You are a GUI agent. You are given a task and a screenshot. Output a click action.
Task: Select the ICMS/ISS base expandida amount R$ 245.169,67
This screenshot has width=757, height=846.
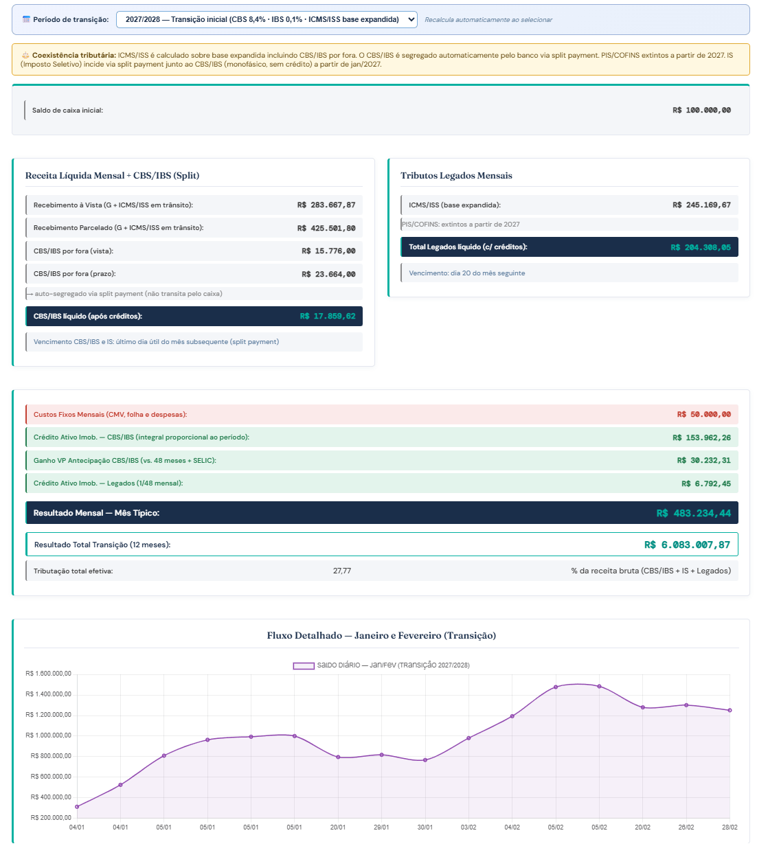701,205
